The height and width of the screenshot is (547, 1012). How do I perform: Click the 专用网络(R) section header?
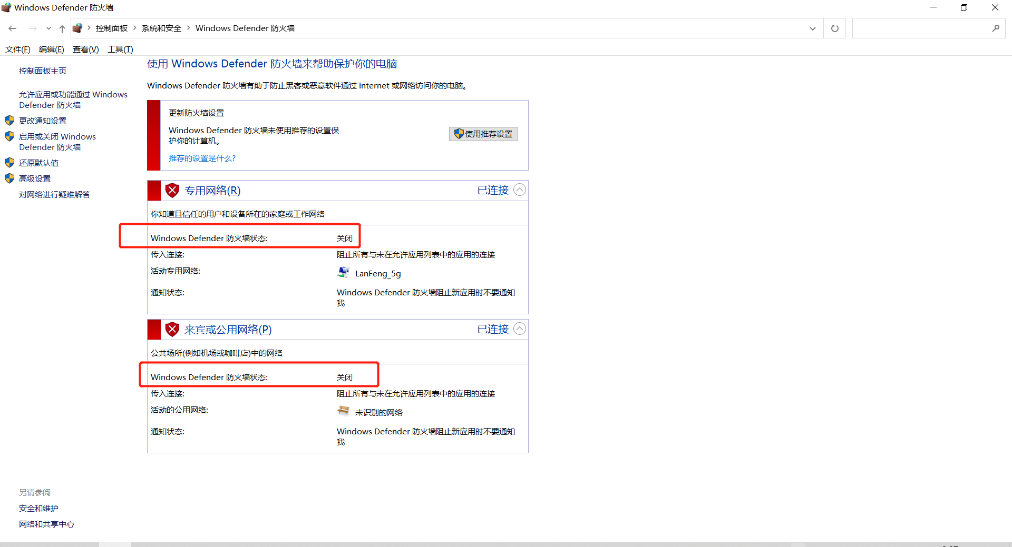click(212, 191)
